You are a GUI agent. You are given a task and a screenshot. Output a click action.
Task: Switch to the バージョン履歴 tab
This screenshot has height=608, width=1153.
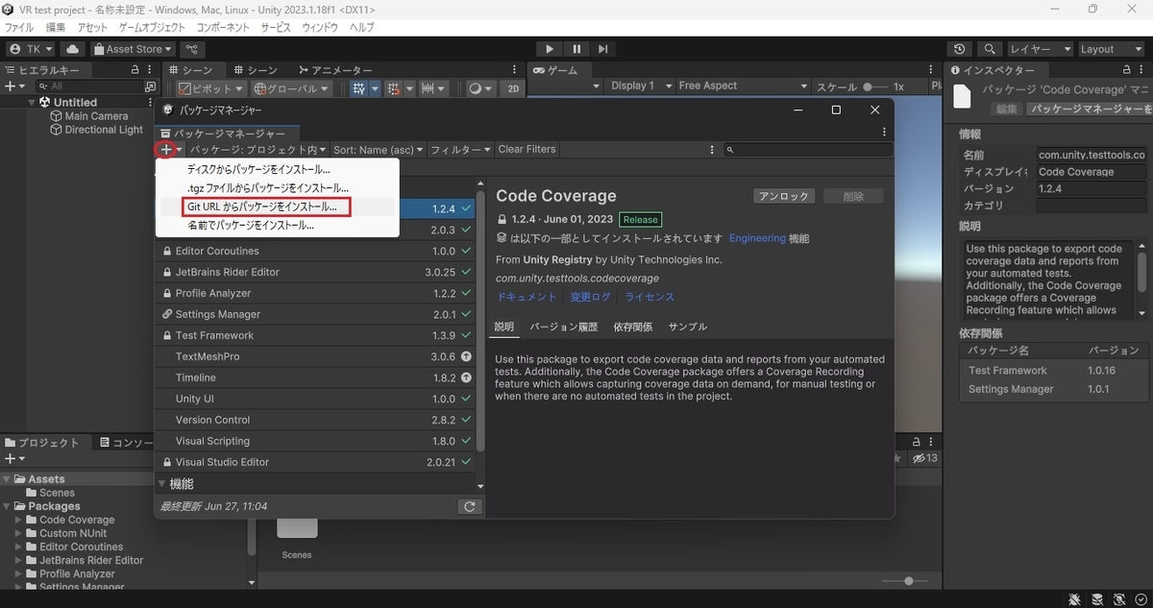click(x=564, y=327)
